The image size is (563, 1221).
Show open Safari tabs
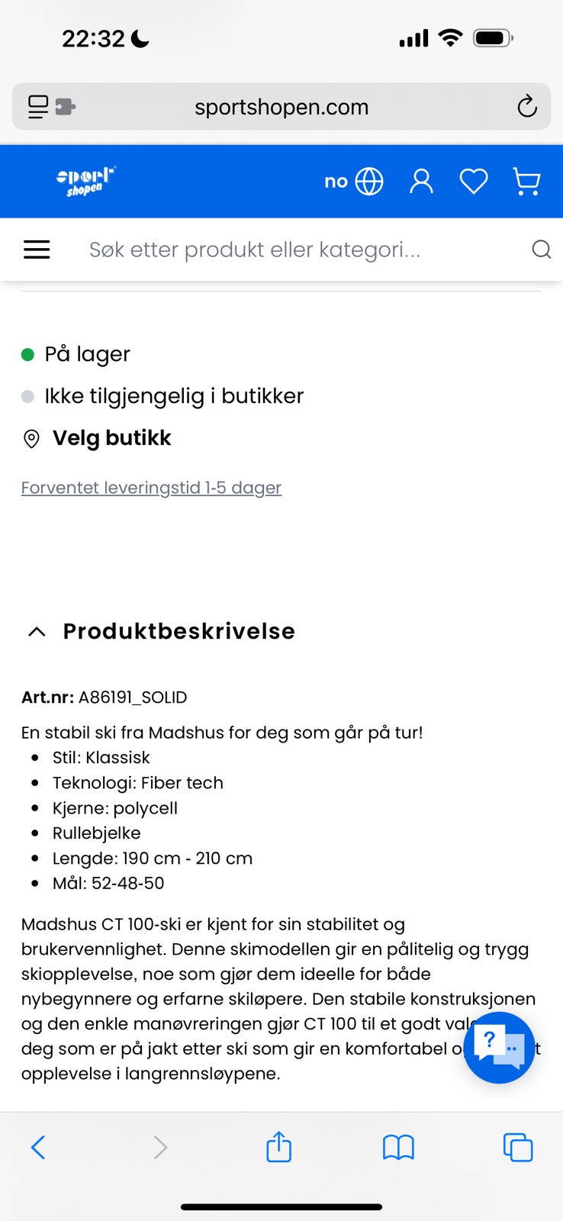pyautogui.click(x=517, y=1147)
